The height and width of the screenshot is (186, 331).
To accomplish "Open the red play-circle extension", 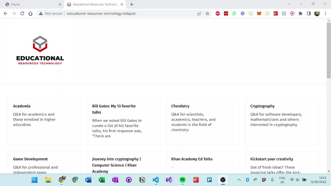I will coord(292,13).
